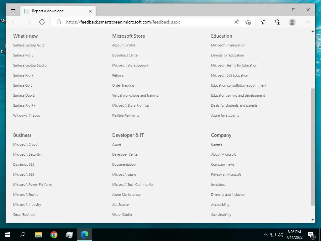Viewport: 321px width, 241px height.
Task: Open the Surface Duo 2 link
Action: 24,95
